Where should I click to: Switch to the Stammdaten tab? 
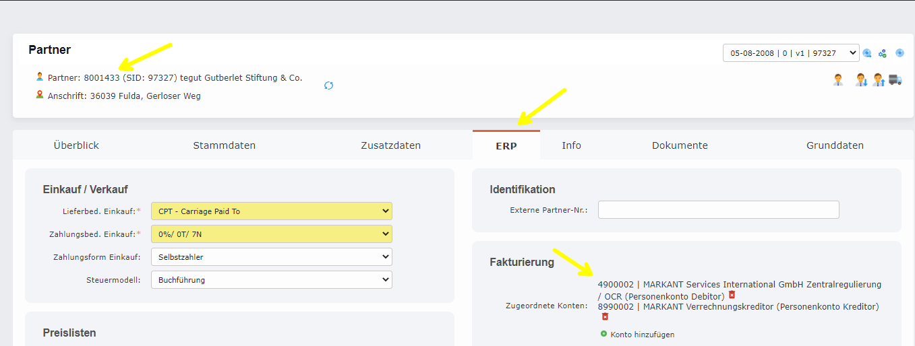[224, 145]
